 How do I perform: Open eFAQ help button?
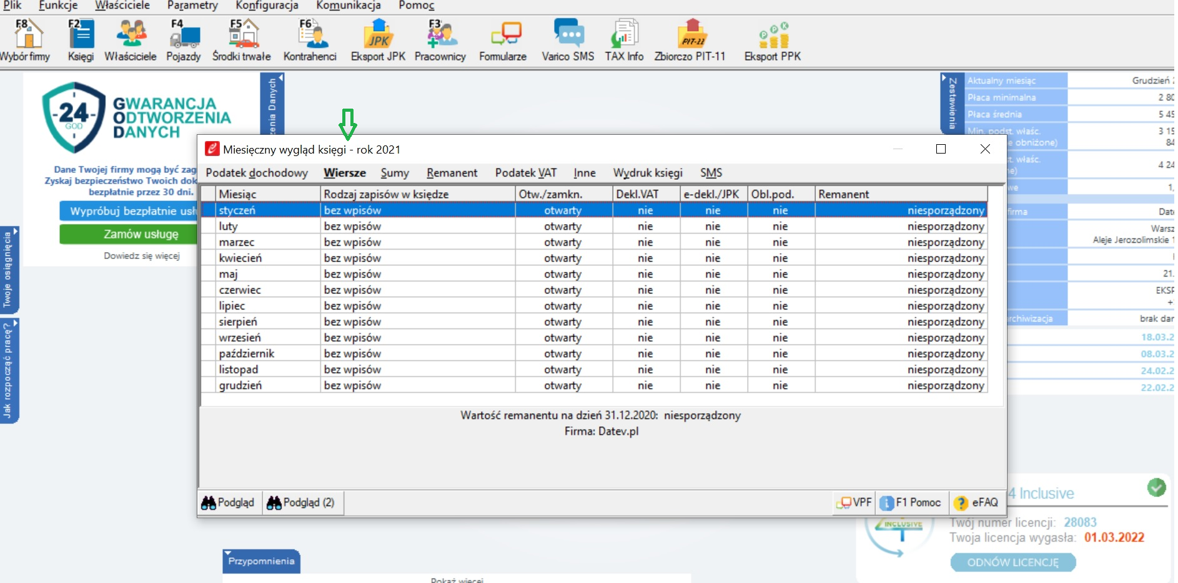[977, 502]
